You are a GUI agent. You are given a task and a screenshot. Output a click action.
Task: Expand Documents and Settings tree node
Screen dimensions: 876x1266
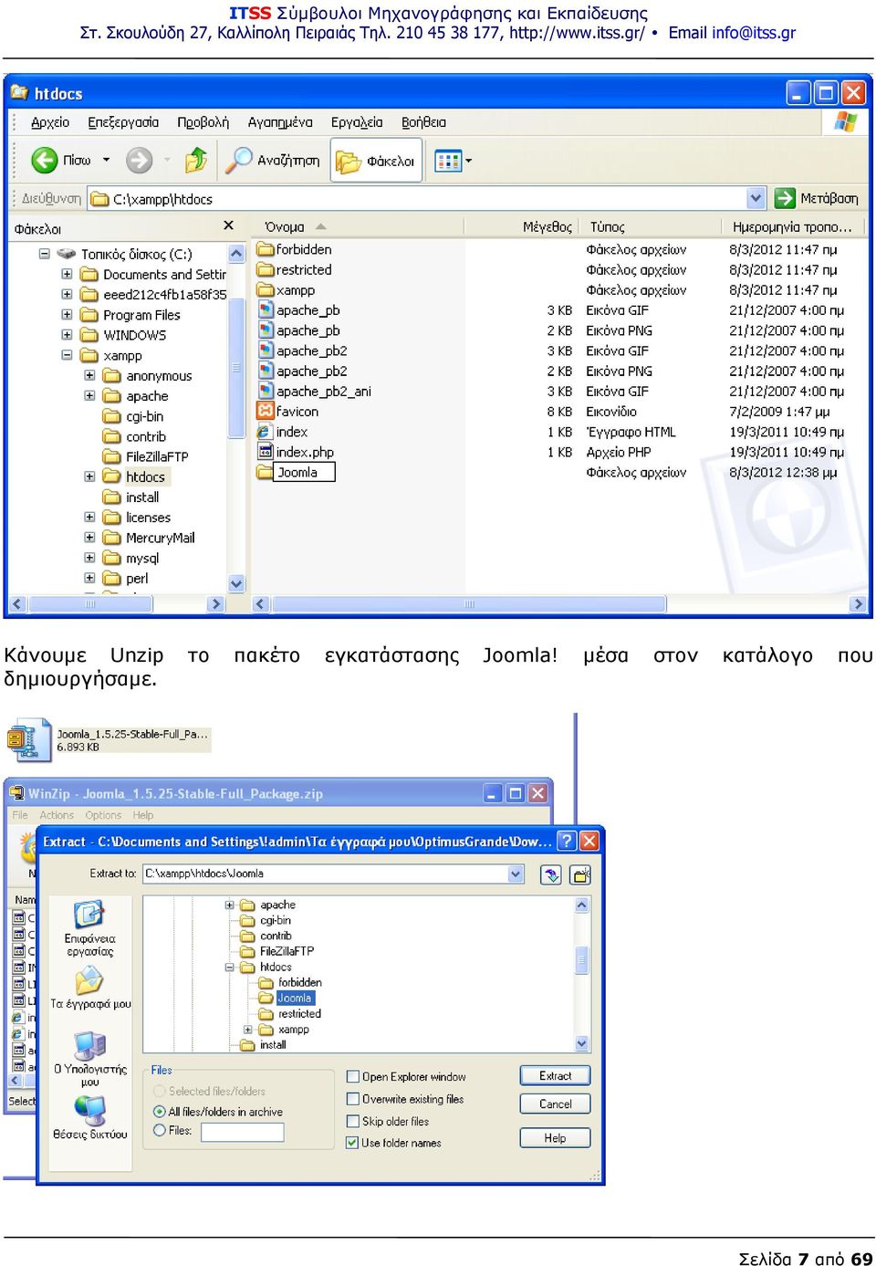click(x=67, y=274)
